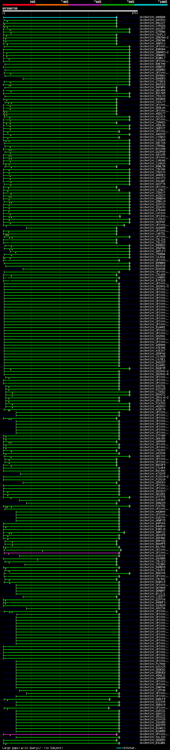Select the UniRef100_C4R751 entry
The width and height of the screenshot is (170, 750).
click(152, 234)
